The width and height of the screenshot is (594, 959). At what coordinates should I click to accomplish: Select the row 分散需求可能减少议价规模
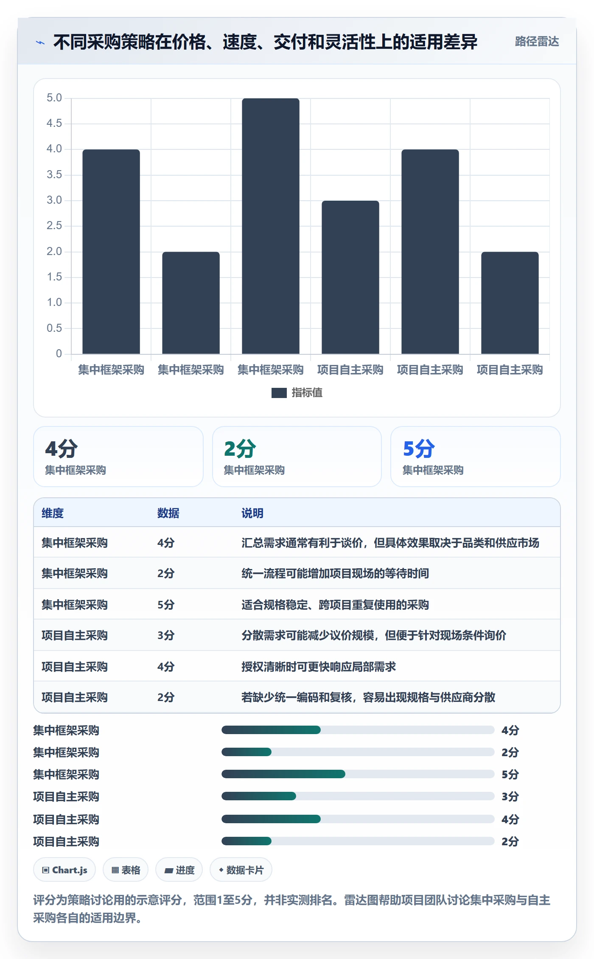297,635
